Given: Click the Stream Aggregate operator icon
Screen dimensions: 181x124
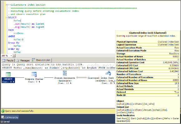Looking at the screenshot, I should [x=65, y=73].
